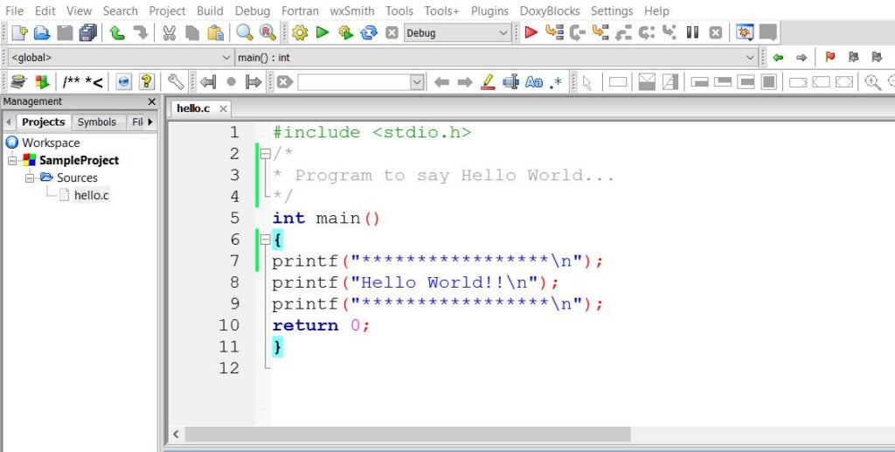Image resolution: width=895 pixels, height=452 pixels.
Task: Click the editor's horizontal scrollbar
Action: pyautogui.click(x=406, y=434)
